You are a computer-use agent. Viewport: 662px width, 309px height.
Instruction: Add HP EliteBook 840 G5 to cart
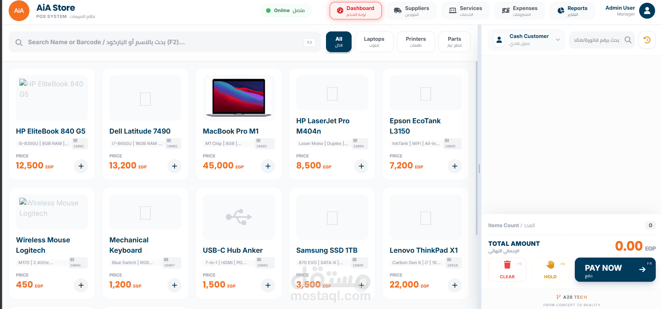[x=81, y=166]
